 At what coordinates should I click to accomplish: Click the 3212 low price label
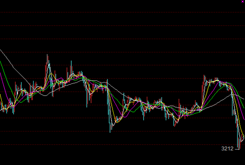pos(227,149)
